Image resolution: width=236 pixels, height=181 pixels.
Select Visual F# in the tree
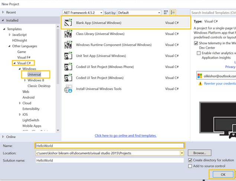[x=24, y=57]
